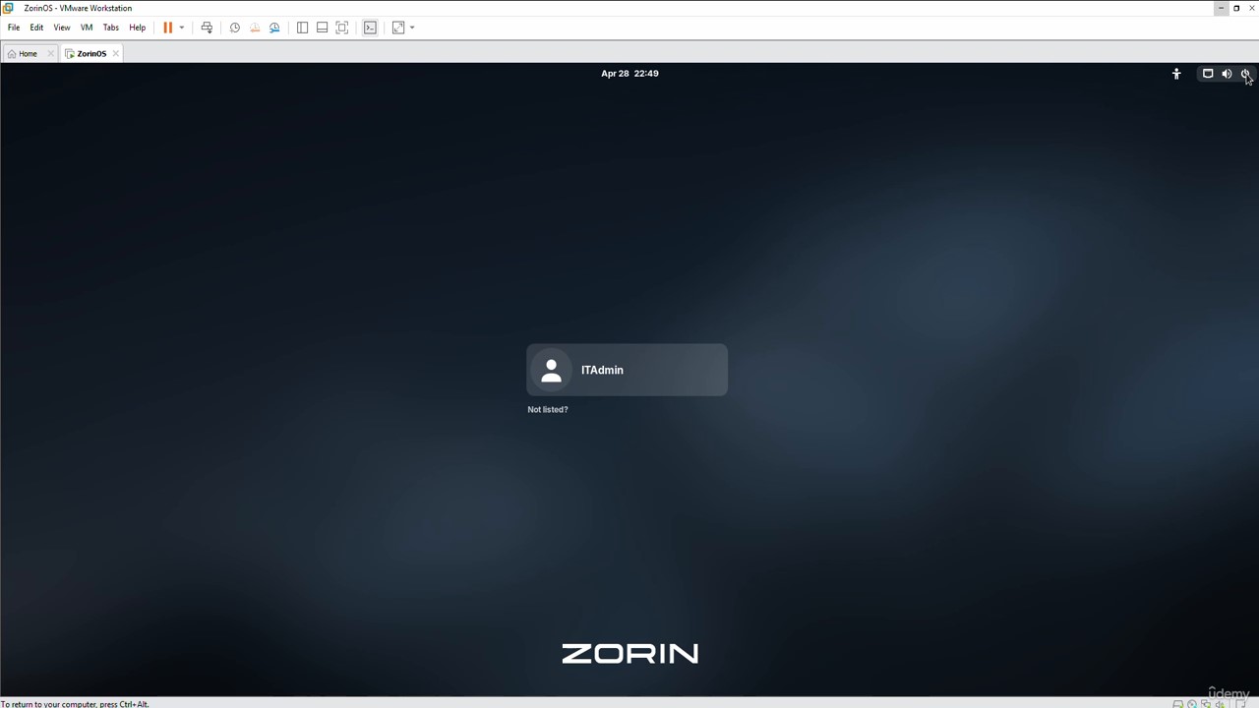This screenshot has height=708, width=1259.
Task: Click the VMware Workstation title bar icon
Action: click(x=8, y=8)
